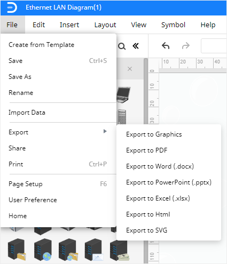The image size is (227, 264).
Task: Choose Save As in File menu
Action: click(x=20, y=77)
